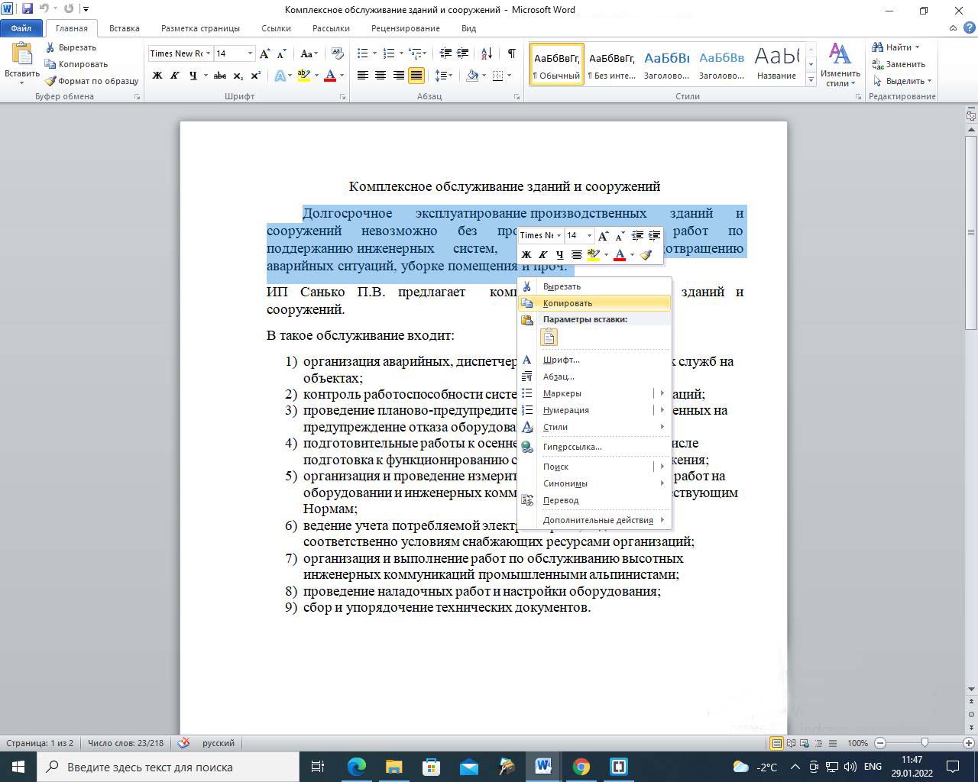The width and height of the screenshot is (978, 782).
Task: Select the Заголовок 1 style thumbnail
Action: point(666,64)
